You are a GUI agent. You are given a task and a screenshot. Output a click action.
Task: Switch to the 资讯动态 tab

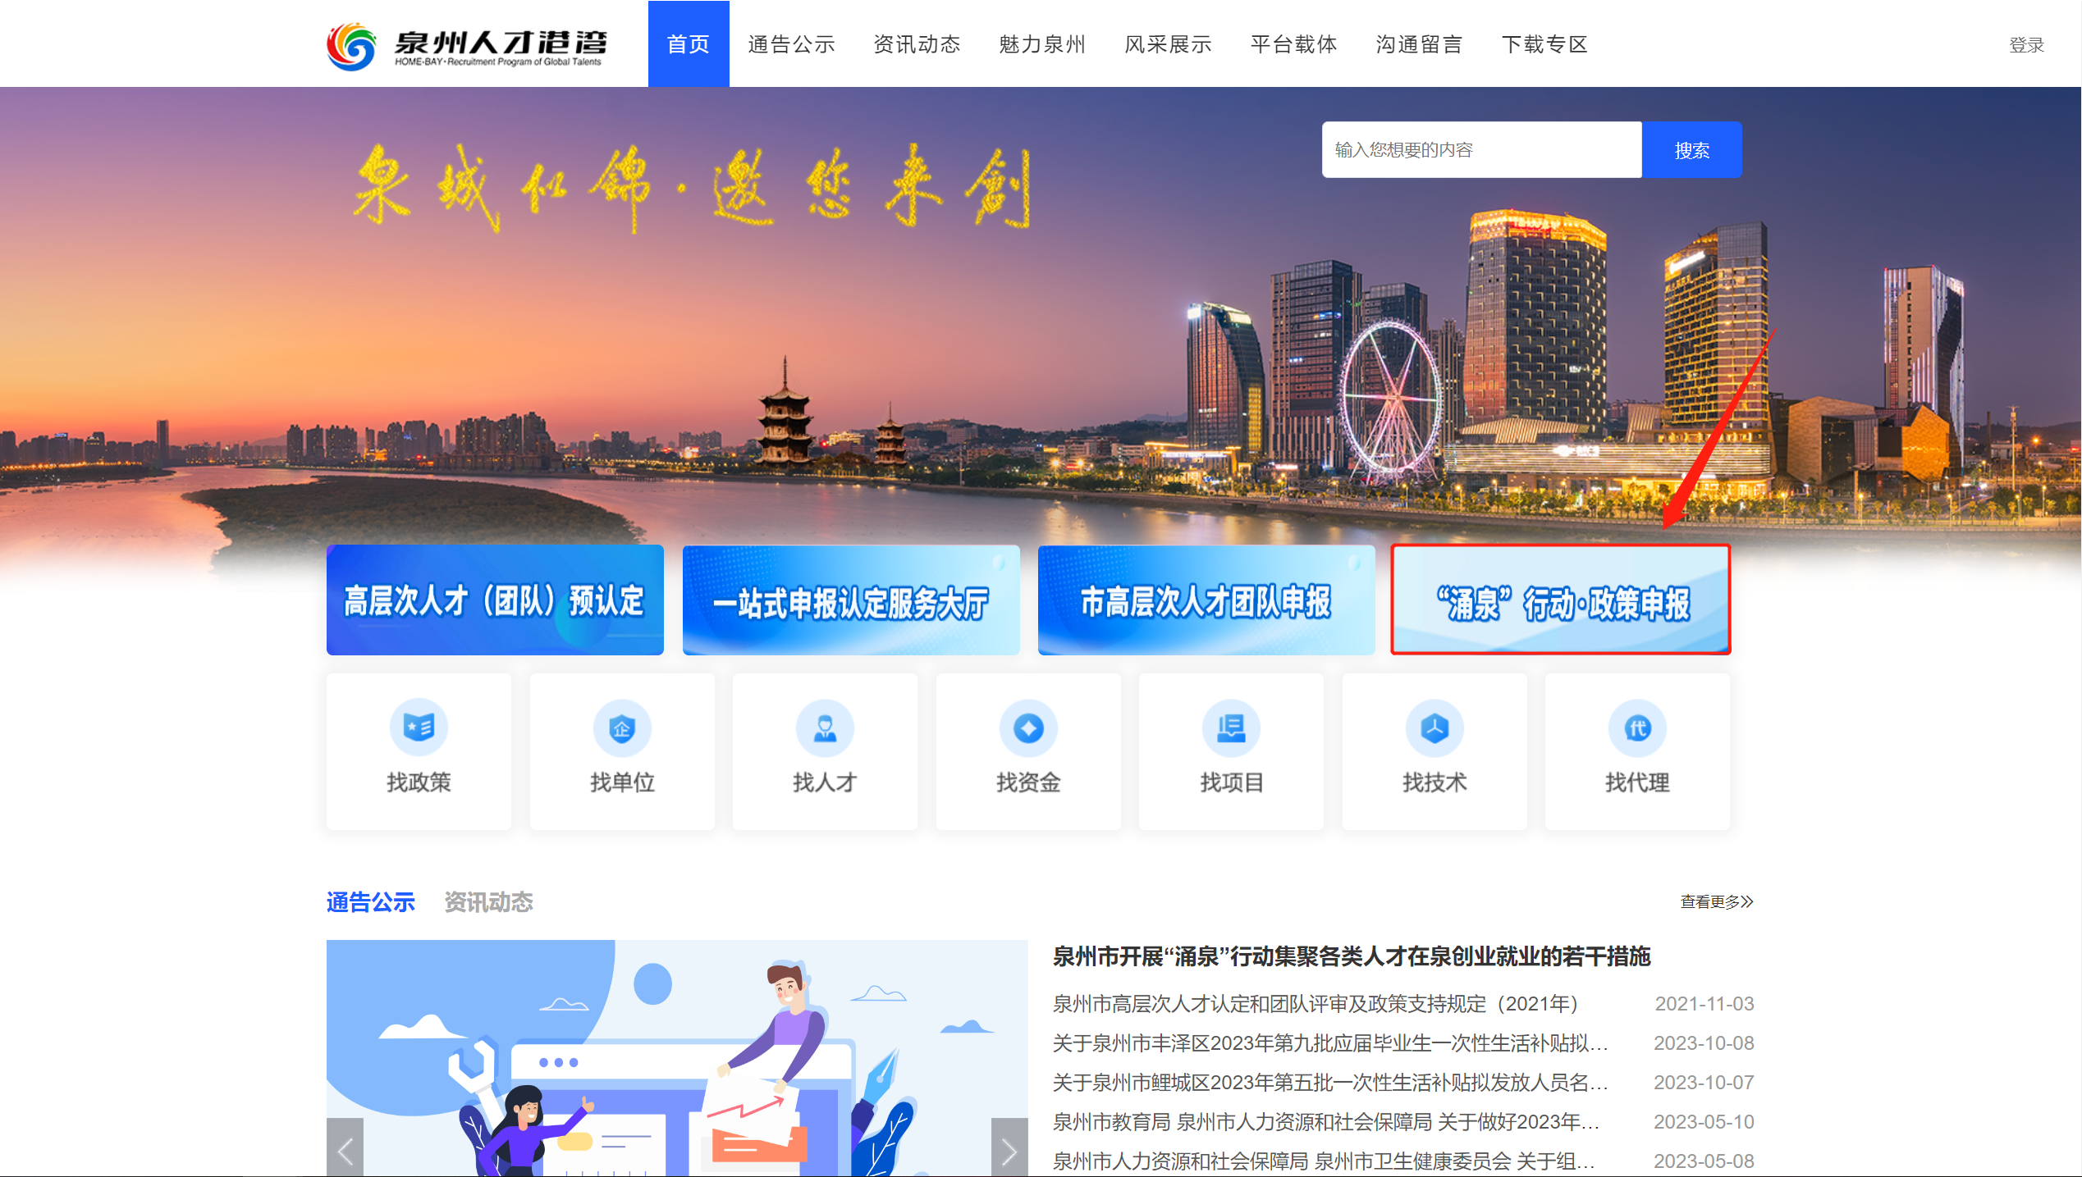pos(488,902)
